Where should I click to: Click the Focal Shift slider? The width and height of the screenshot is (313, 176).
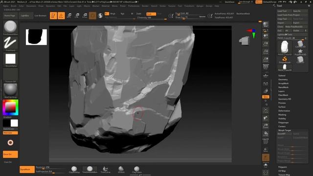[x=190, y=14]
